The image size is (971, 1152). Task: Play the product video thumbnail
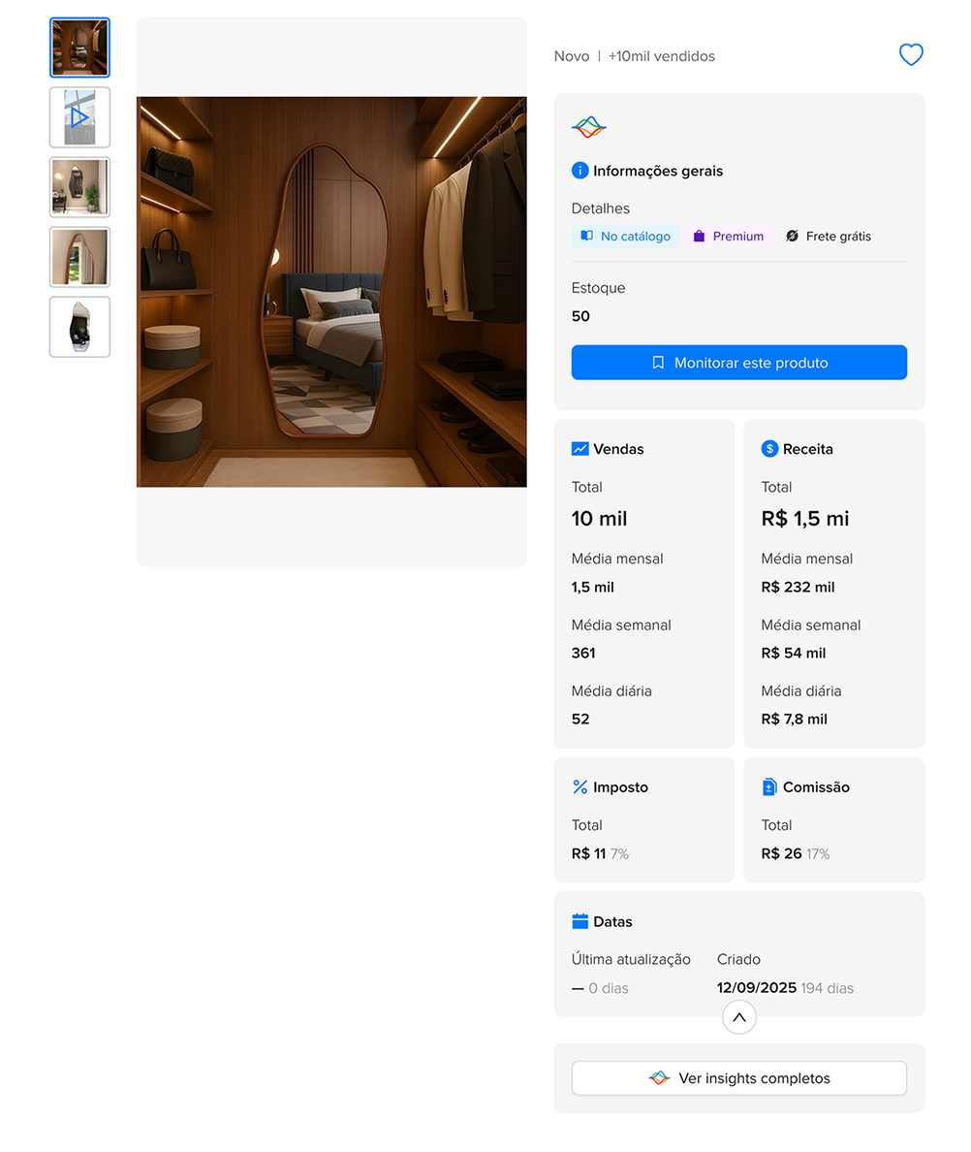(79, 117)
